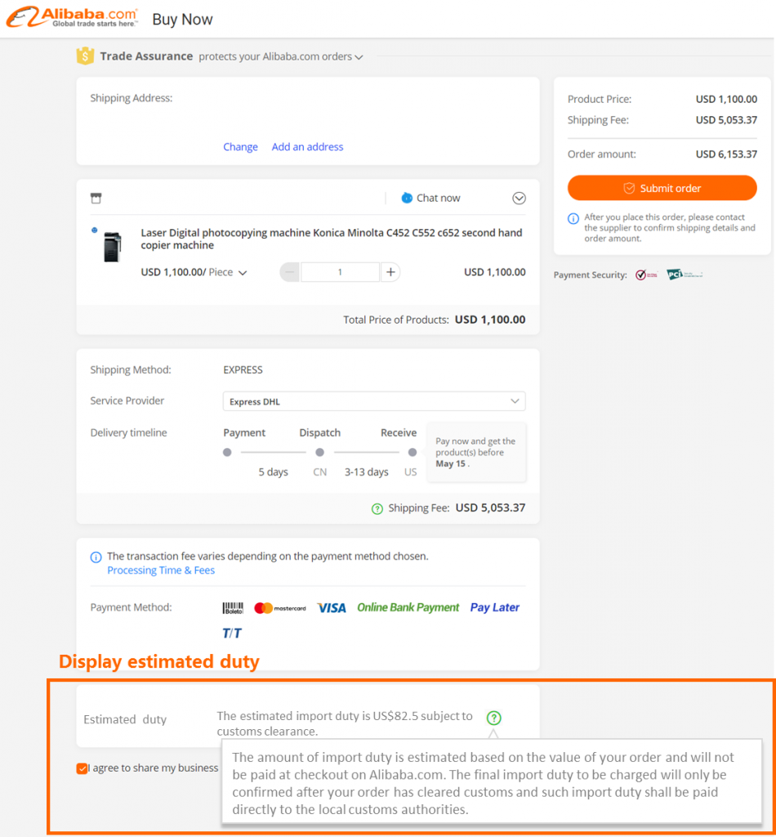This screenshot has width=776, height=837.
Task: Collapse the supplier product section chevron
Action: (519, 198)
